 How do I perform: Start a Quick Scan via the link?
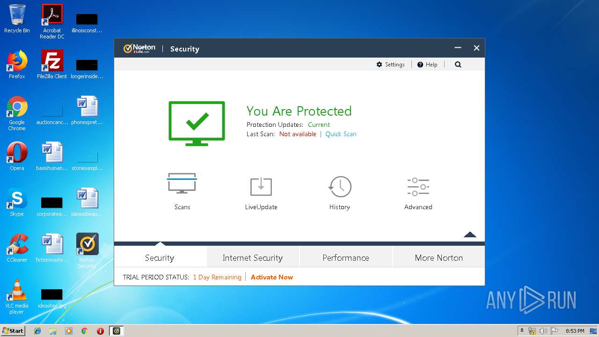click(x=341, y=134)
